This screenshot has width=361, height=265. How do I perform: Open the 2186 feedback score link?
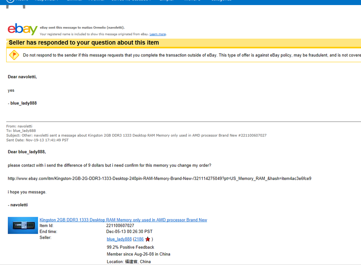point(139,239)
